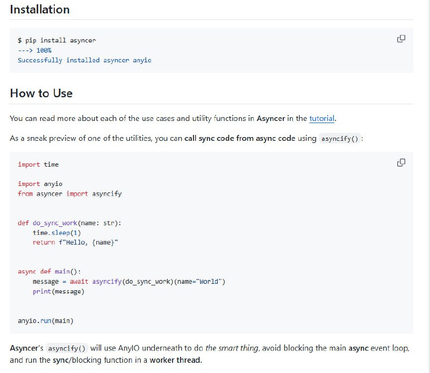The width and height of the screenshot is (430, 373).
Task: Click the print(message) code line
Action: click(59, 291)
